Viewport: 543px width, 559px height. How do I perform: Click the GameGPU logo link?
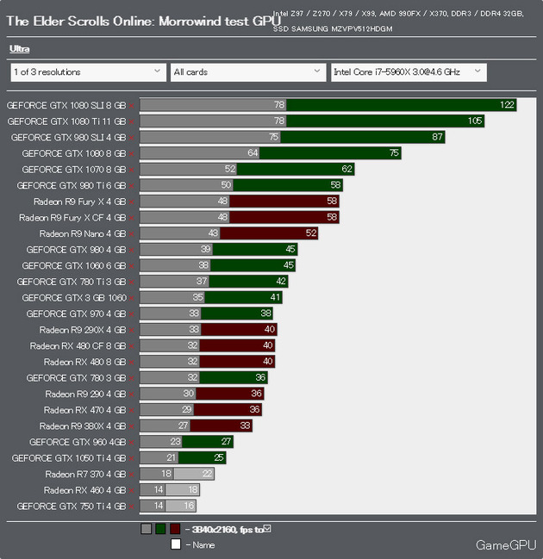tap(506, 545)
